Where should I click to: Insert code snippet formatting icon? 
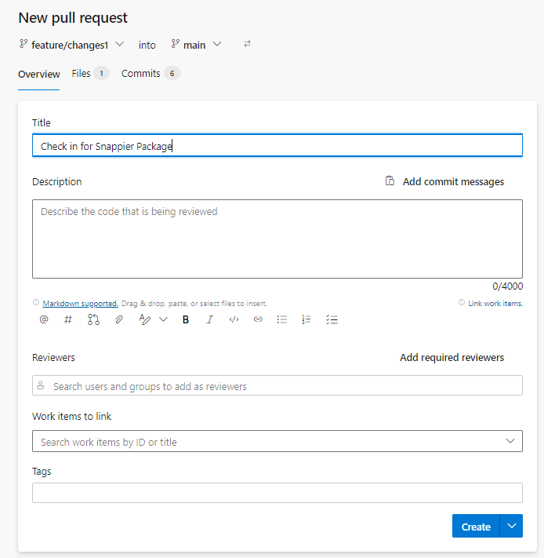point(234,319)
